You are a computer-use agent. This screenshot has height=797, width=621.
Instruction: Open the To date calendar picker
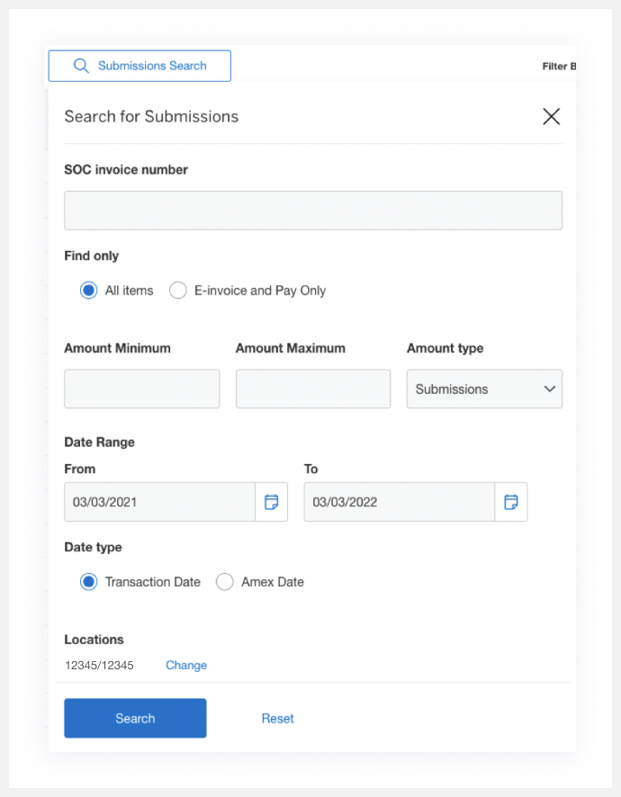(x=511, y=502)
